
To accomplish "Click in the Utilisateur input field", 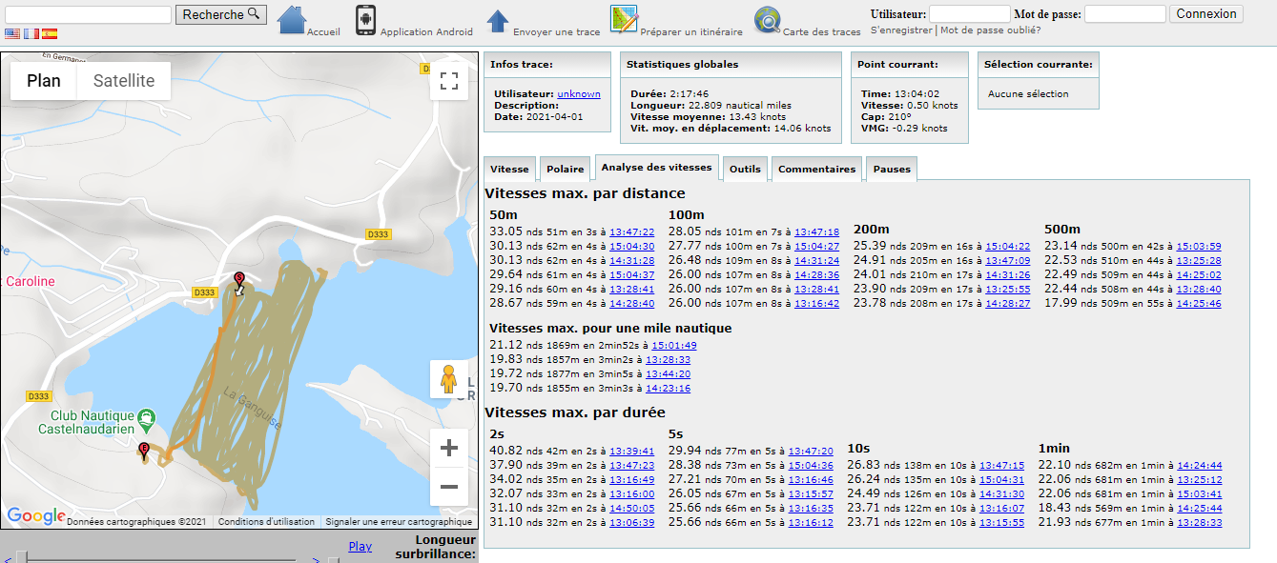I will pyautogui.click(x=969, y=14).
